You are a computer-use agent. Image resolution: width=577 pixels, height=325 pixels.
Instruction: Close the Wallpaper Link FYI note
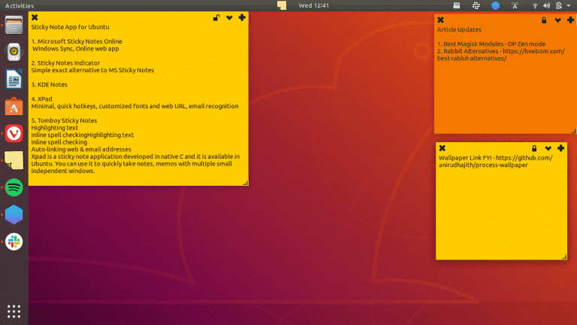(x=443, y=147)
